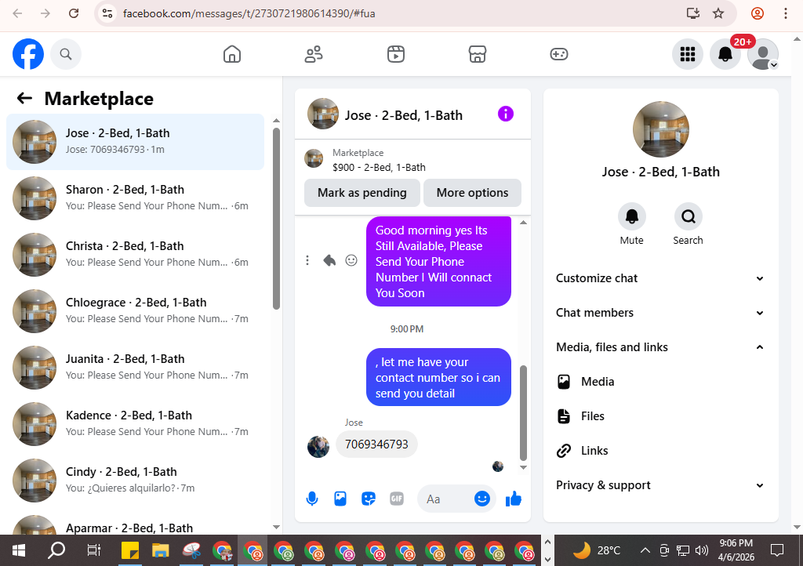The width and height of the screenshot is (803, 566).
Task: Open File Explorer from the taskbar
Action: (x=160, y=550)
